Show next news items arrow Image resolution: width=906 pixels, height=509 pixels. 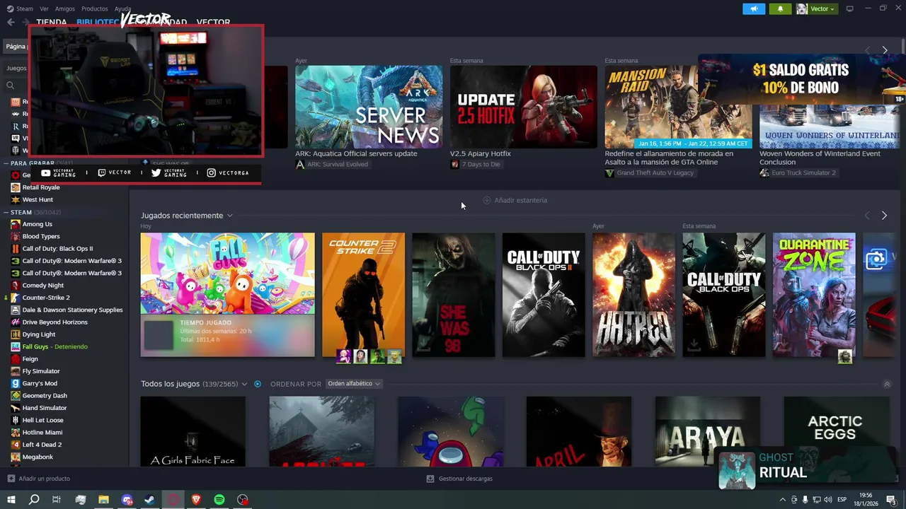884,50
